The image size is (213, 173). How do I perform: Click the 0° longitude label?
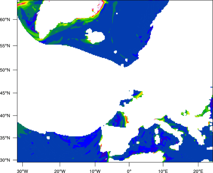coord(129,171)
